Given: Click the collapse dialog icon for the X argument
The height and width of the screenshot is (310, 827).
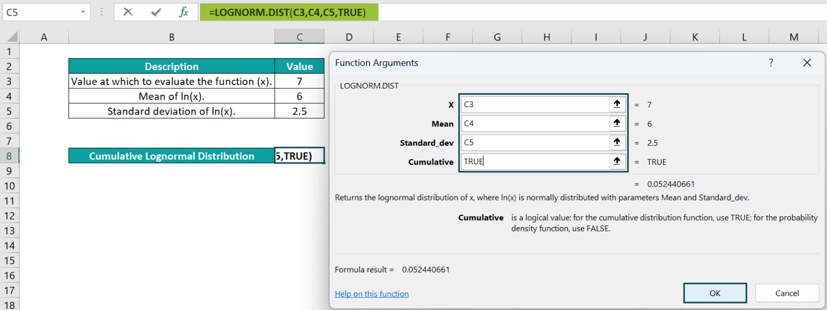Looking at the screenshot, I should tap(617, 104).
